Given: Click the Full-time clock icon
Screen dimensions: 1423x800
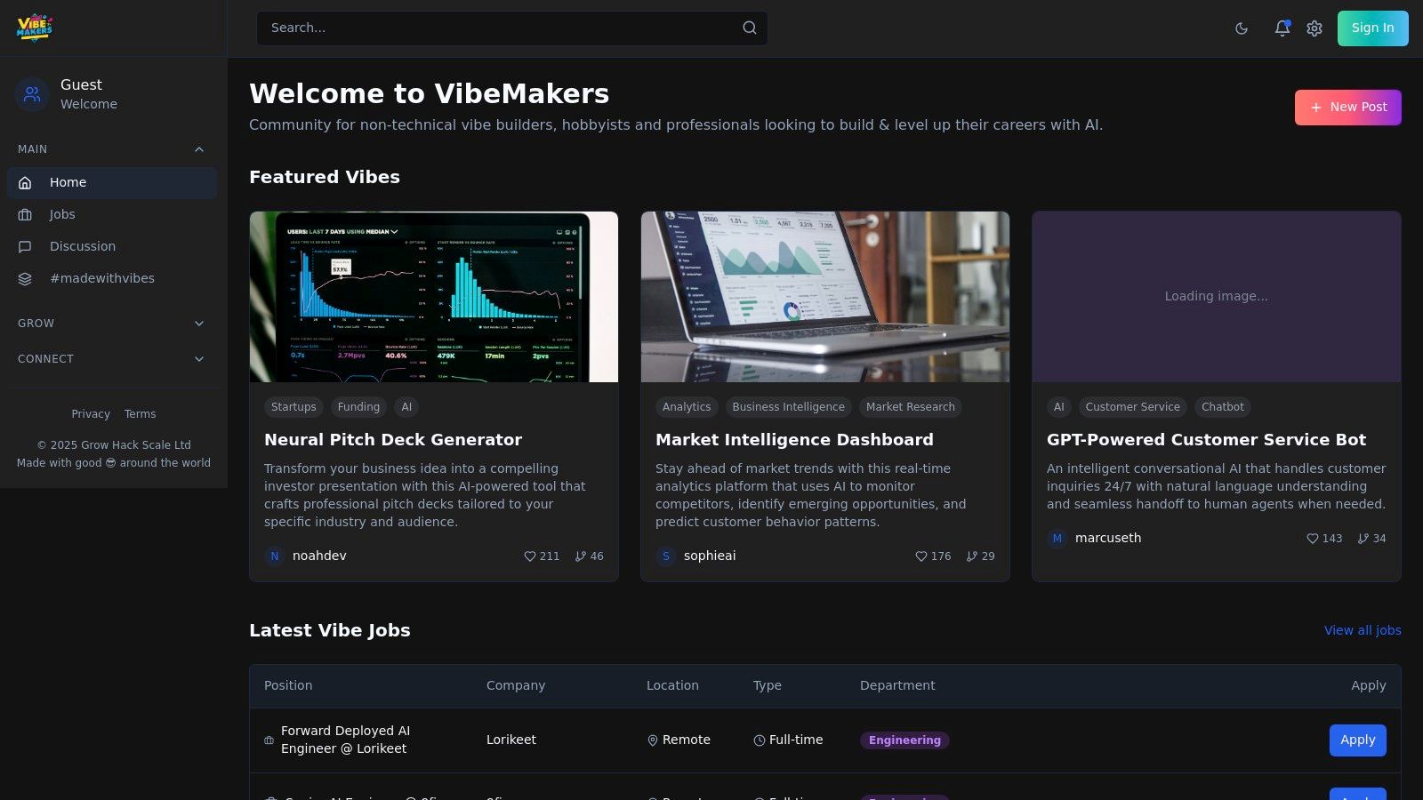Looking at the screenshot, I should tap(760, 740).
